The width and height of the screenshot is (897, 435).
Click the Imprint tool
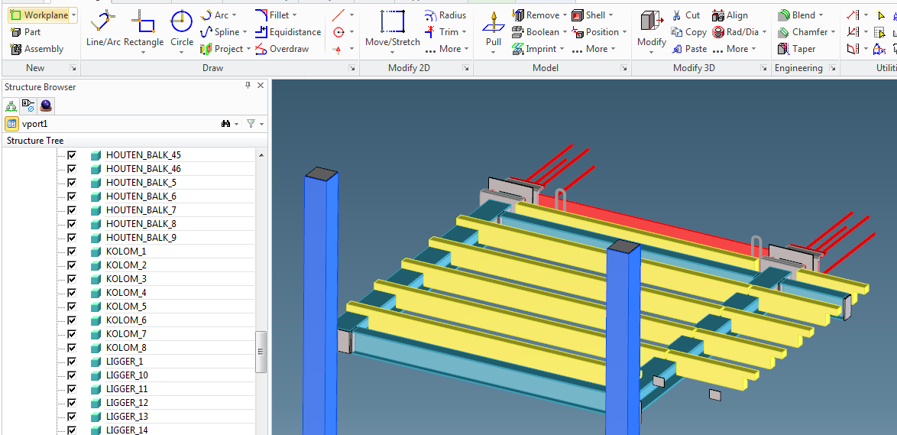(537, 49)
